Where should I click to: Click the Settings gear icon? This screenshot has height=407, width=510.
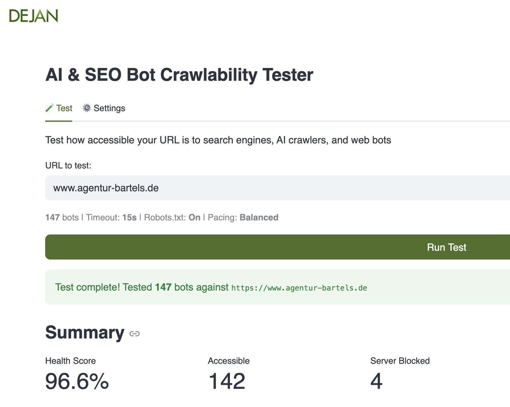87,108
